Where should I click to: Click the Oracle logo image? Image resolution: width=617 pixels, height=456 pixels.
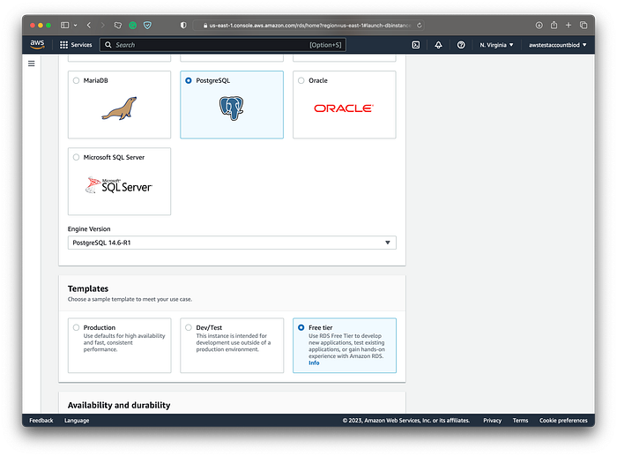click(344, 108)
